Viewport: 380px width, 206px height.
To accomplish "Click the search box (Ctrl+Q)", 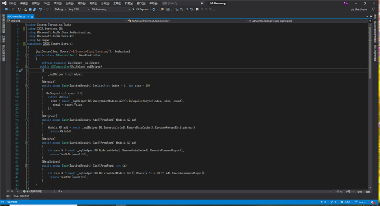I will [183, 4].
